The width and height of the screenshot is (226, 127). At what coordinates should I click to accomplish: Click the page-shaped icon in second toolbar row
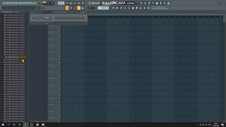coord(133,8)
